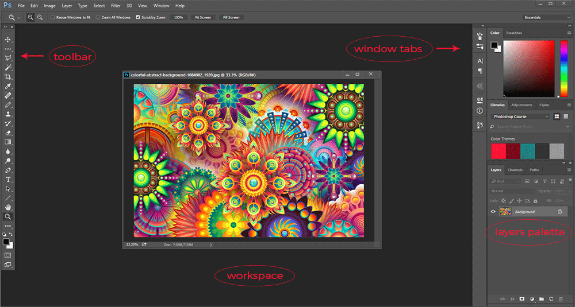Select the Move tool
This screenshot has width=575, height=307.
(7, 40)
